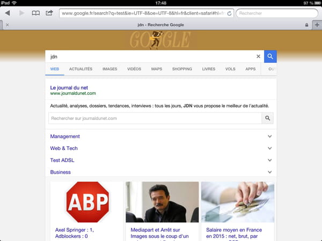Open the bookmarks book icon
The image size is (322, 241).
click(x=36, y=13)
